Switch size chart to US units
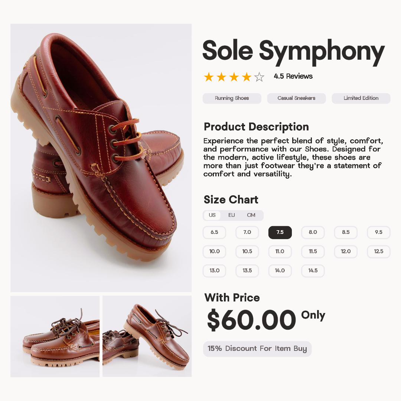Image resolution: width=401 pixels, height=401 pixels. [212, 215]
